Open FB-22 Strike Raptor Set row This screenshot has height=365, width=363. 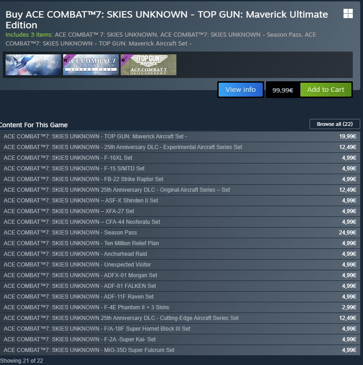coord(180,179)
